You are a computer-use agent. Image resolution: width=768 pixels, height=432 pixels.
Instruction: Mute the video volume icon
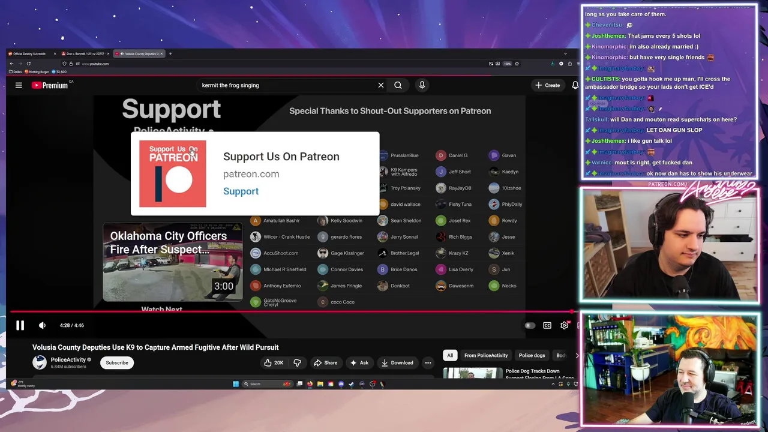(x=42, y=325)
